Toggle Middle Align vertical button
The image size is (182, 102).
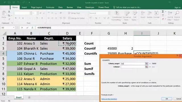[52, 13]
